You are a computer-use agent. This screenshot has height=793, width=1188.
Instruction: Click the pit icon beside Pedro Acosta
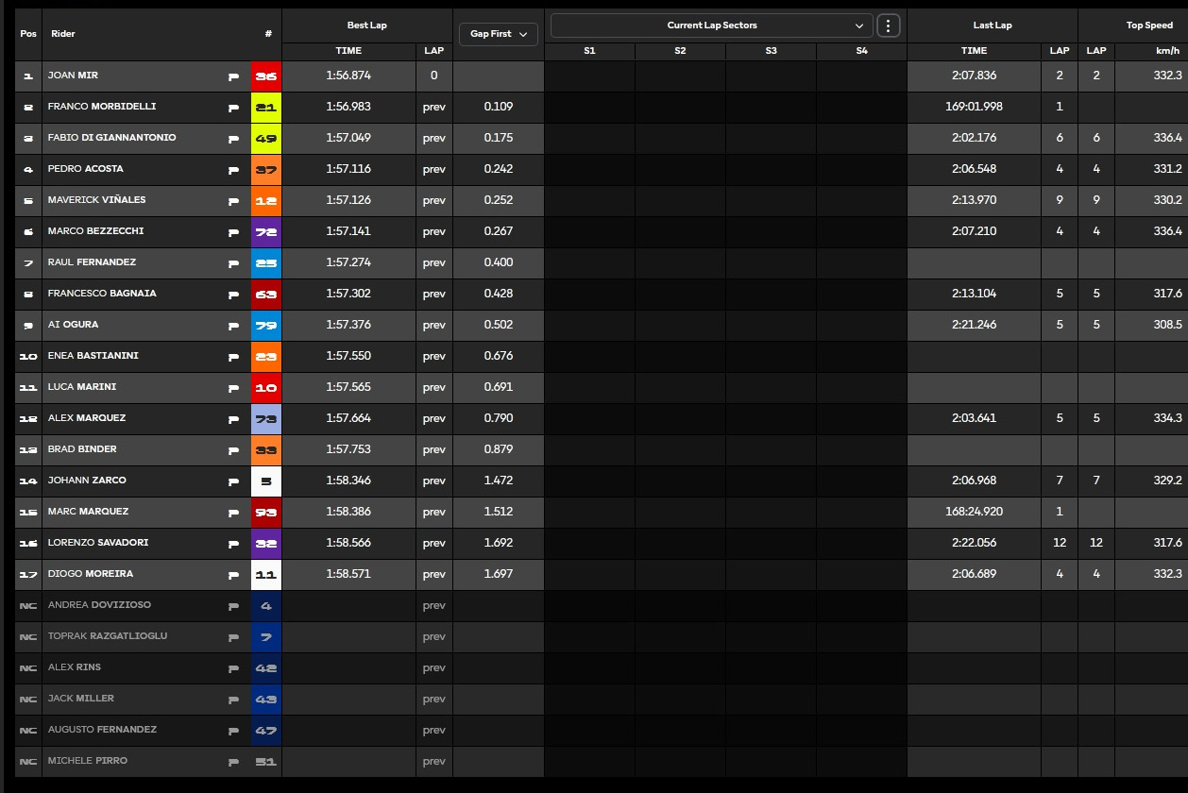click(233, 170)
